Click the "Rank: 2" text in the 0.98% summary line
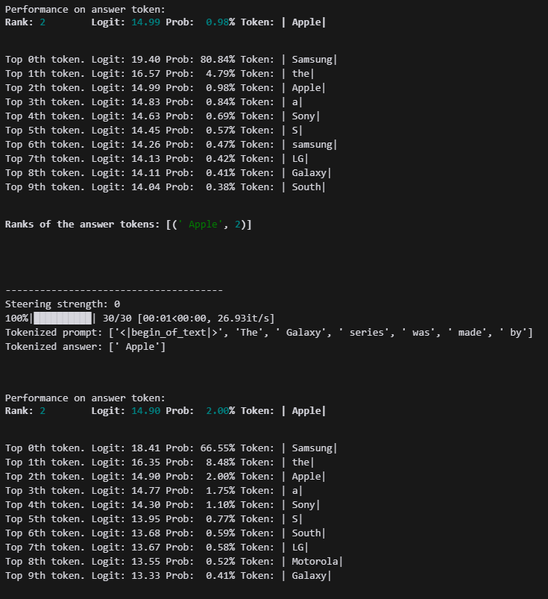This screenshot has height=599, width=548. 25,22
